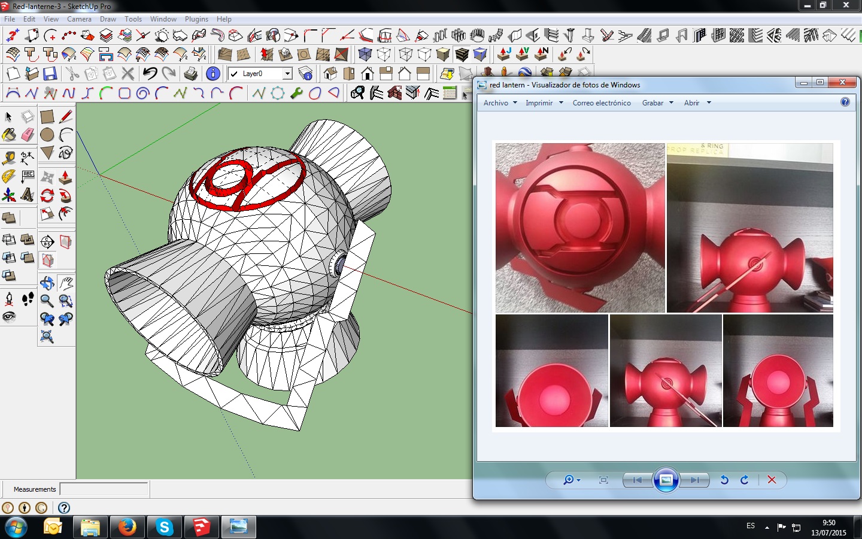
Task: Open the Tools menu
Action: click(133, 19)
